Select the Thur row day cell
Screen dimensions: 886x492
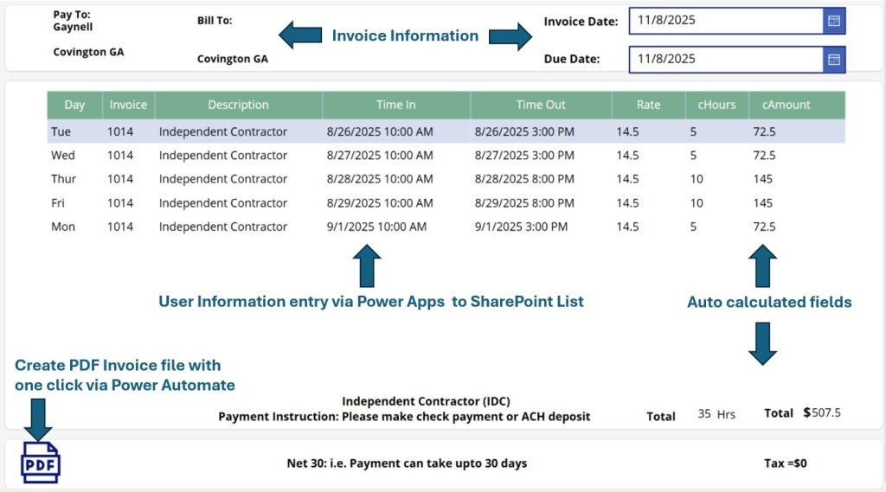[63, 179]
